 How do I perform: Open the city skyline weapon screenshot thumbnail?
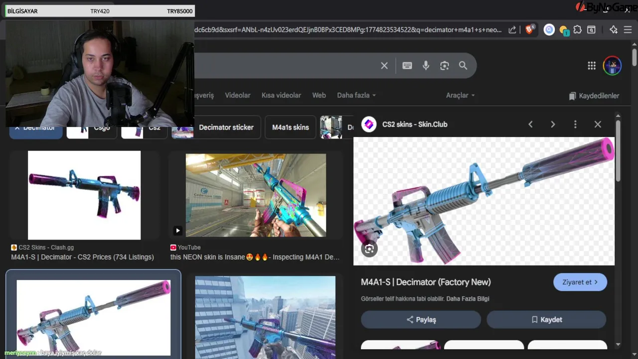(265, 317)
